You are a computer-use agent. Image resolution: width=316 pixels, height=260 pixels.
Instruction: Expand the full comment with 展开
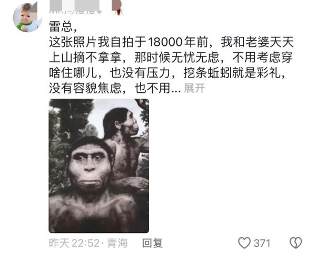(194, 88)
